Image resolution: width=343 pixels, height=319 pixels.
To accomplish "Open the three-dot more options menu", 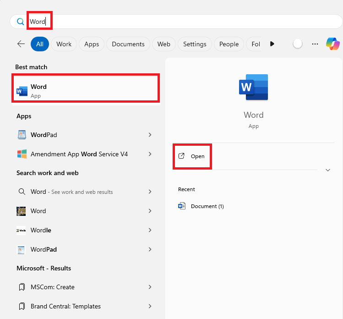I will click(x=315, y=44).
